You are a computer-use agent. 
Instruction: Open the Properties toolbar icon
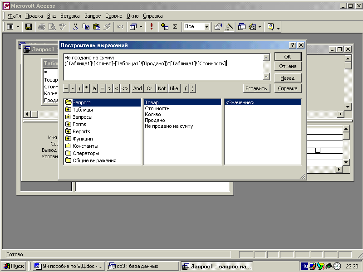click(x=218, y=27)
